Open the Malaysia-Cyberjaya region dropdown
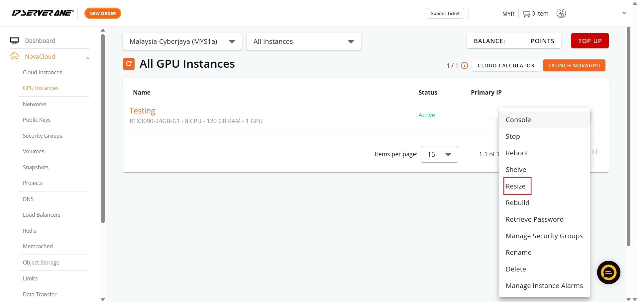The image size is (638, 302). point(182,41)
